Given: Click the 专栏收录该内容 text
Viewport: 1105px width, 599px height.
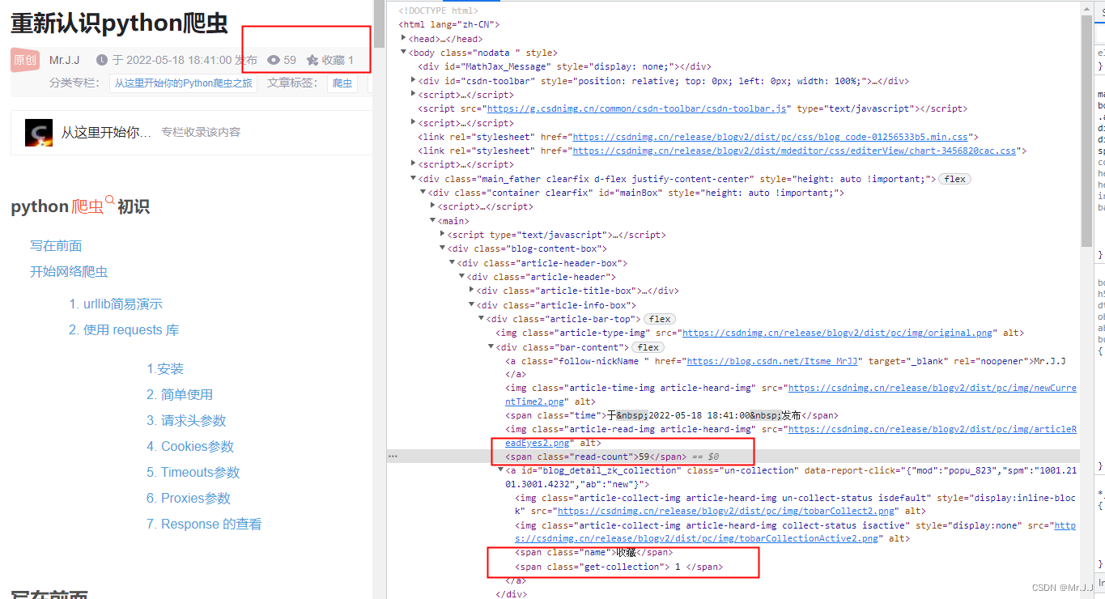Looking at the screenshot, I should (x=201, y=132).
